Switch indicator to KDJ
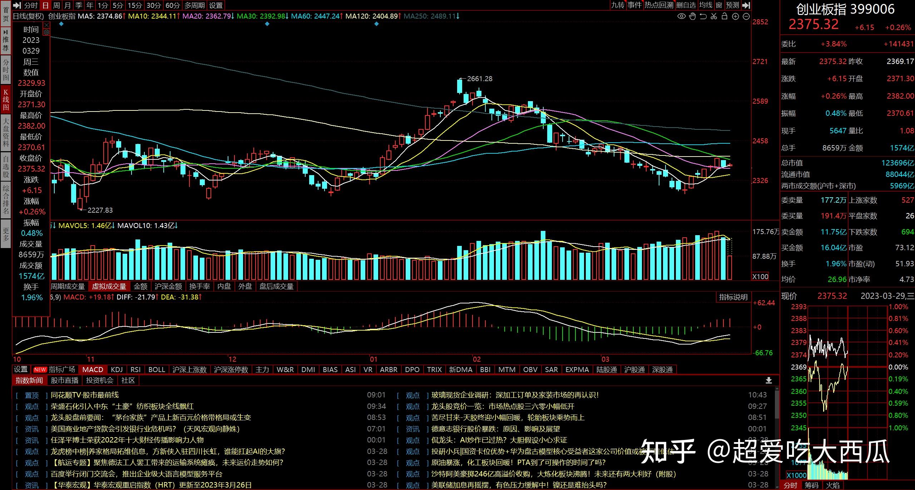The height and width of the screenshot is (490, 915). [117, 370]
